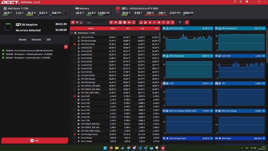The height and width of the screenshot is (151, 268).
Task: Open File Explorer from the taskbar
Action: point(117,148)
